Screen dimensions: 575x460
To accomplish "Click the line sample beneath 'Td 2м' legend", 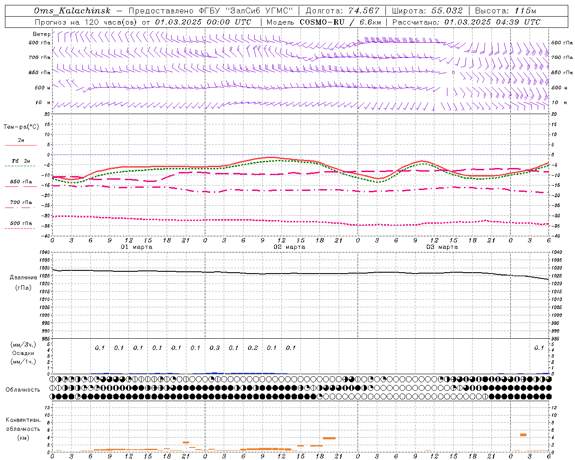I will point(20,166).
